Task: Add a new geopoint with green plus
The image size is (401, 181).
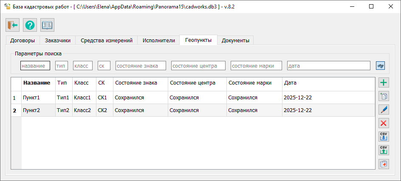Action: (384, 83)
